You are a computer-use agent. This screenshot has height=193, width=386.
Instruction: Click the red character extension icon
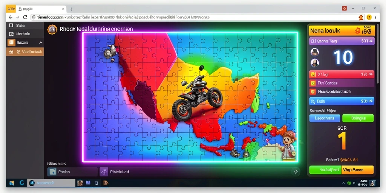(x=361, y=17)
